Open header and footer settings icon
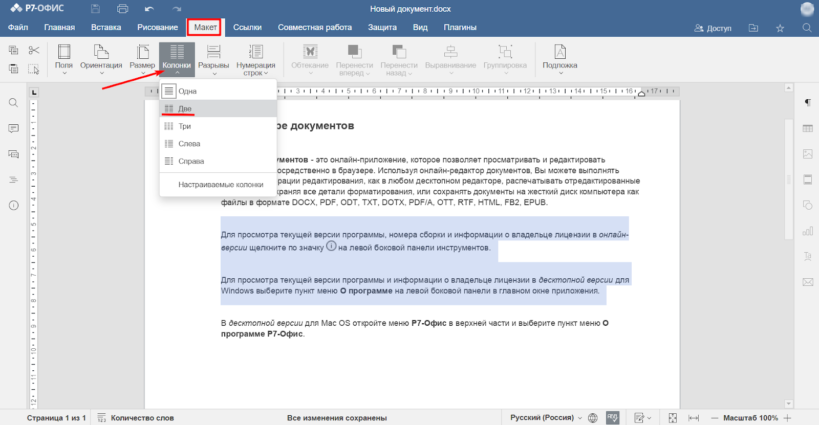819x425 pixels. (808, 180)
